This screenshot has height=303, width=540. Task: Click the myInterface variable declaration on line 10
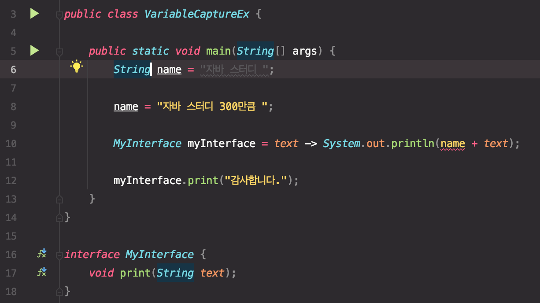(222, 144)
